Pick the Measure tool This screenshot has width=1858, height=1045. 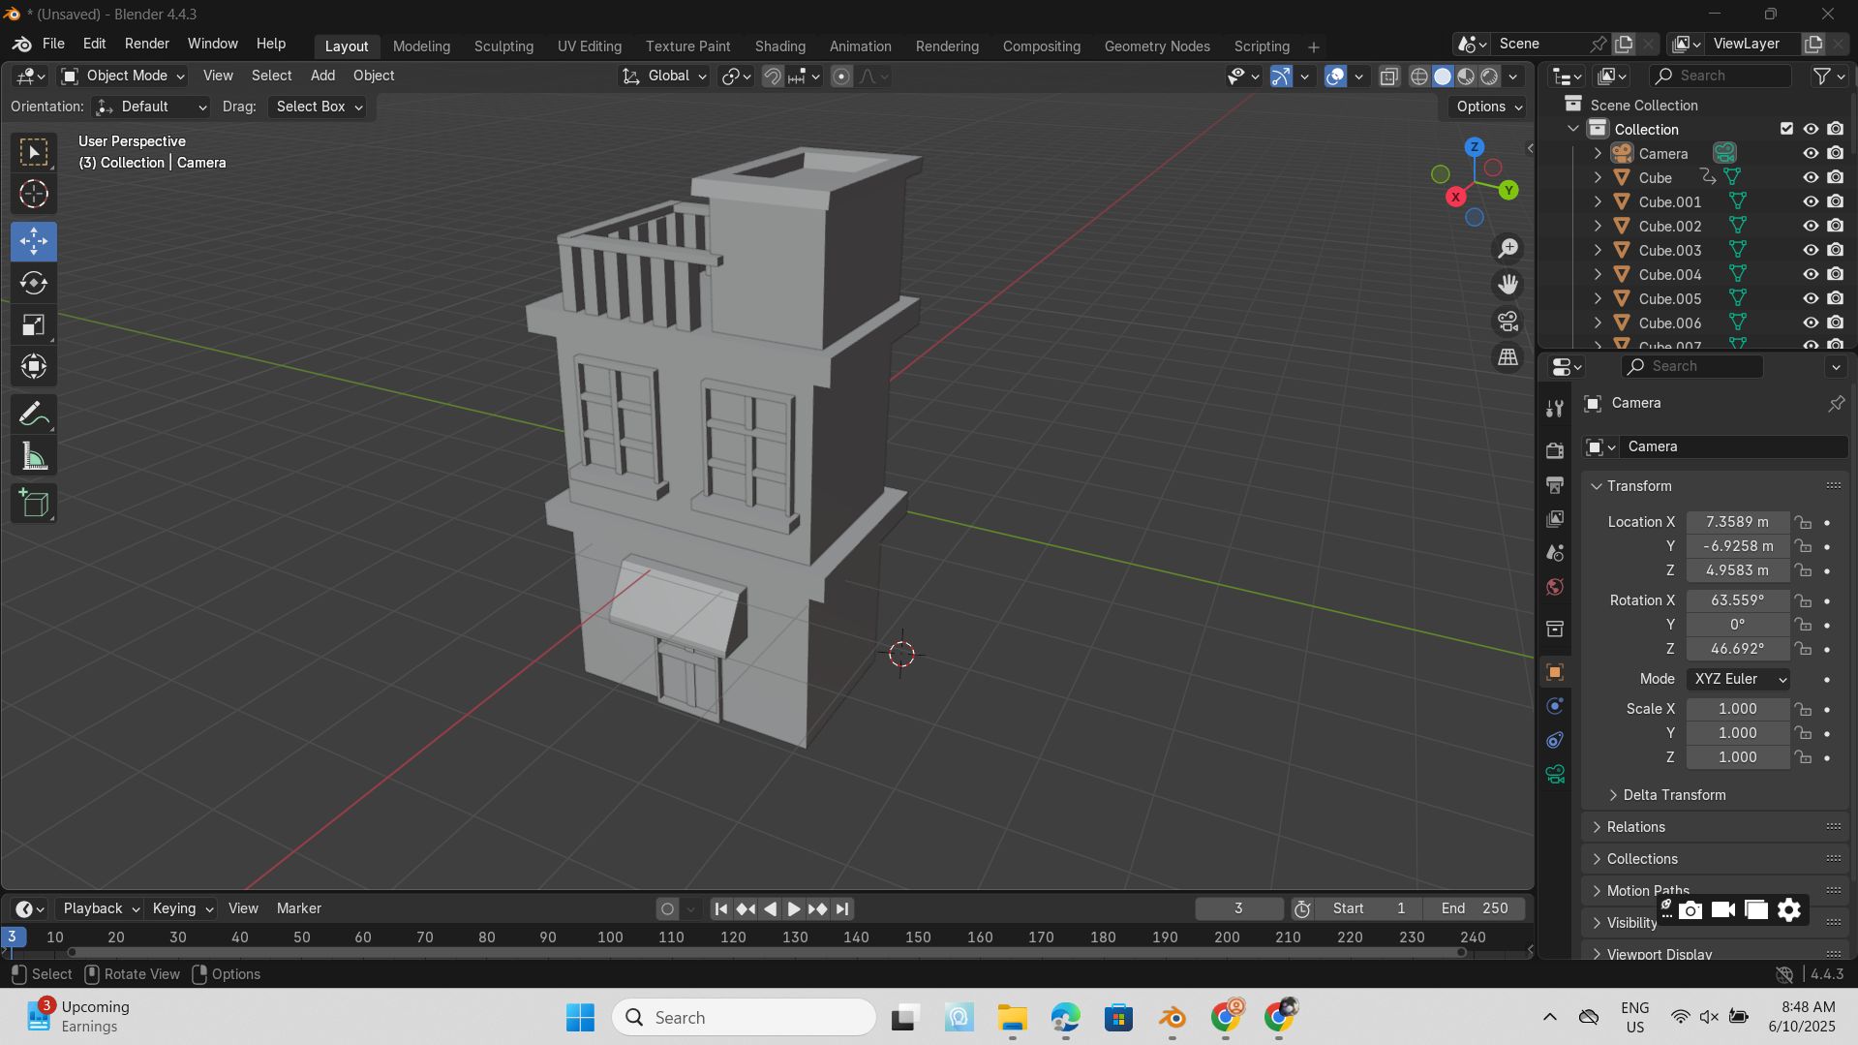point(34,457)
